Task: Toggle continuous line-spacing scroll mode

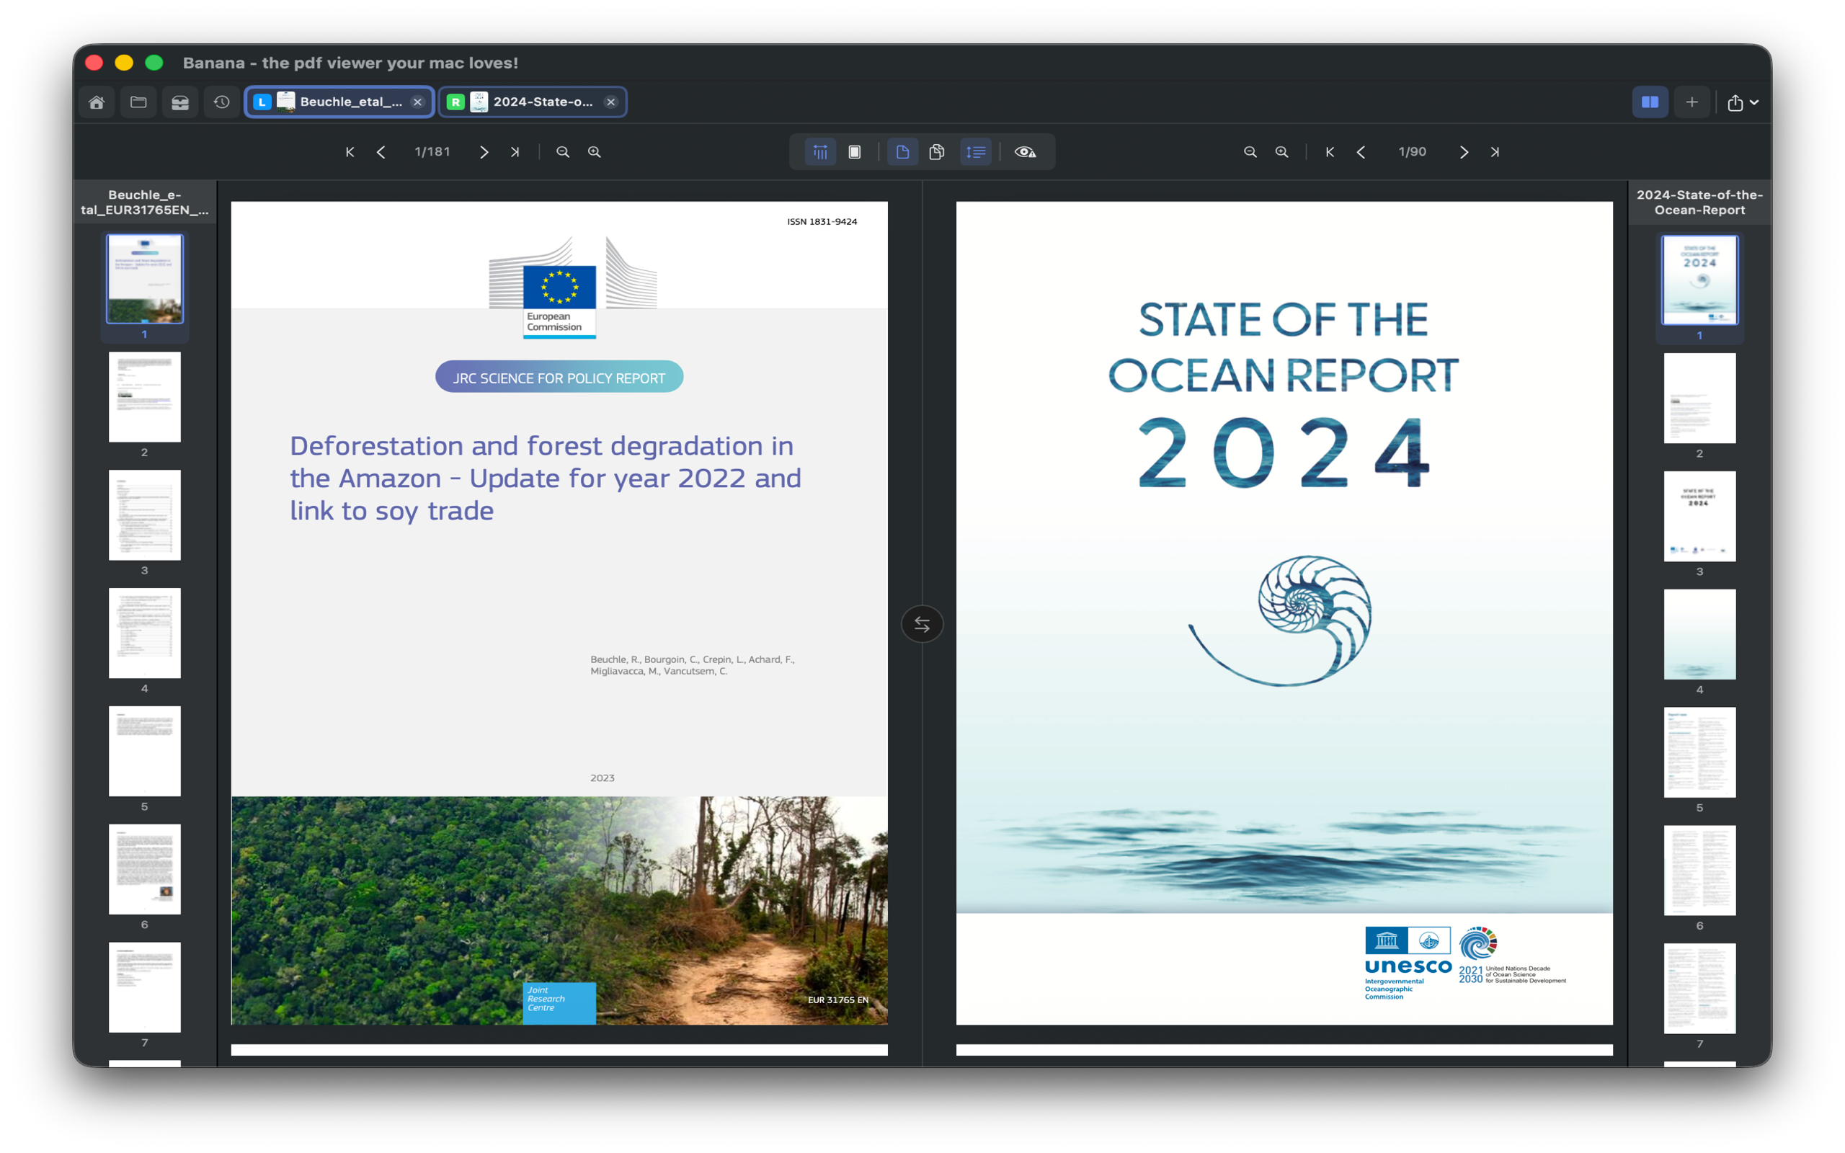Action: click(976, 152)
